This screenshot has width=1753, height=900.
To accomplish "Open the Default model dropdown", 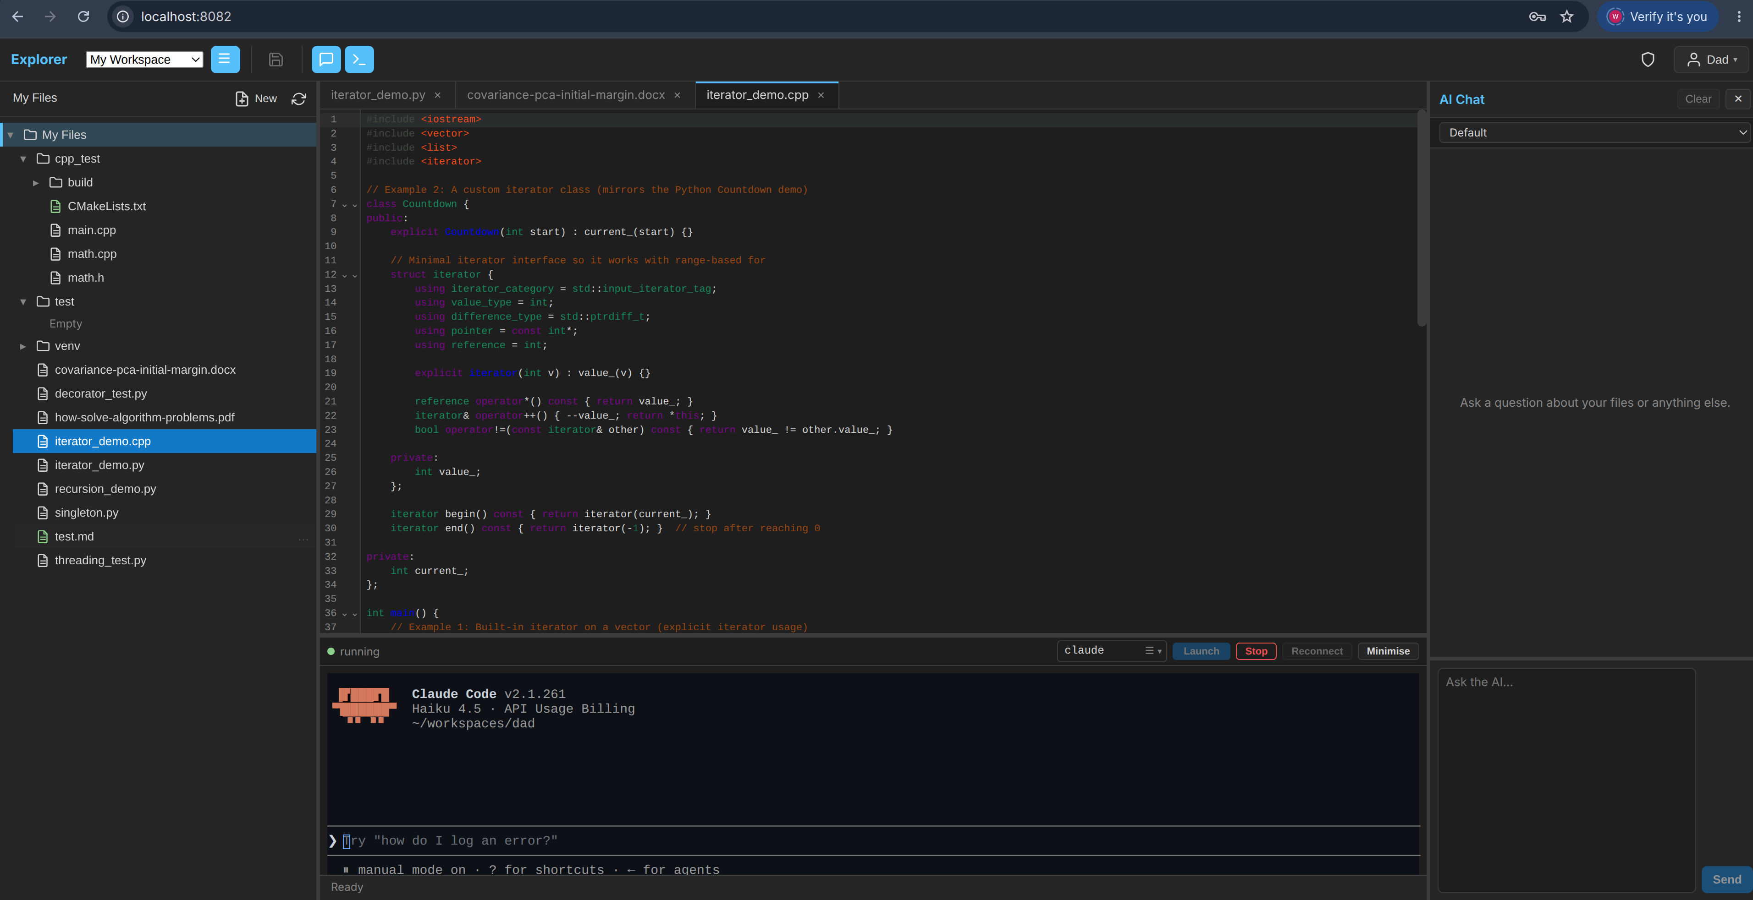I will (1595, 132).
